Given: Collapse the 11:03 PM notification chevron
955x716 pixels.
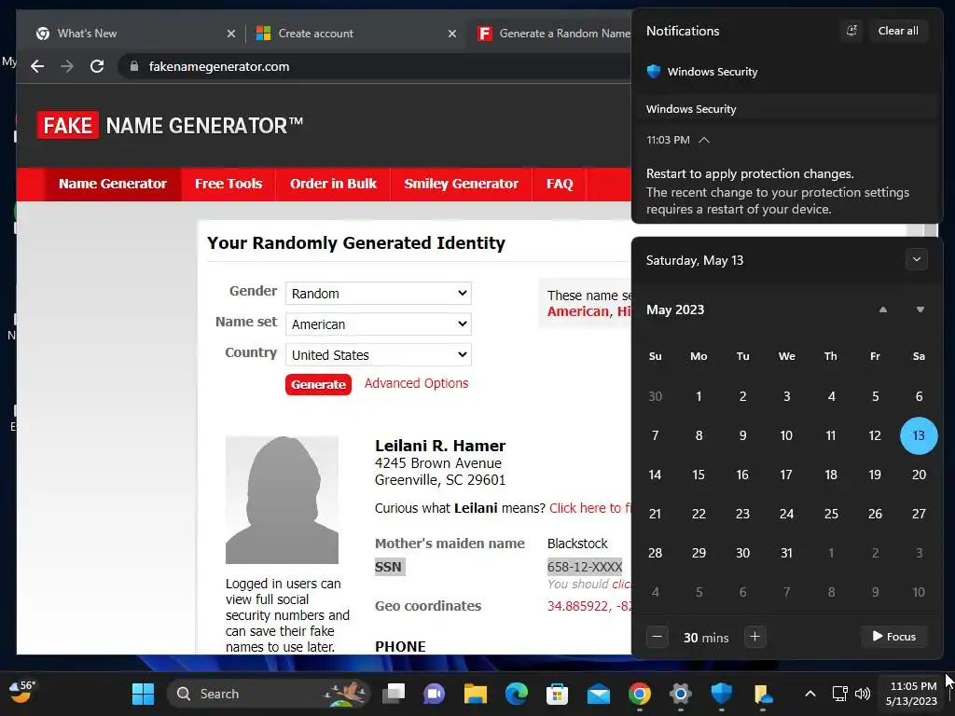Looking at the screenshot, I should coord(704,140).
